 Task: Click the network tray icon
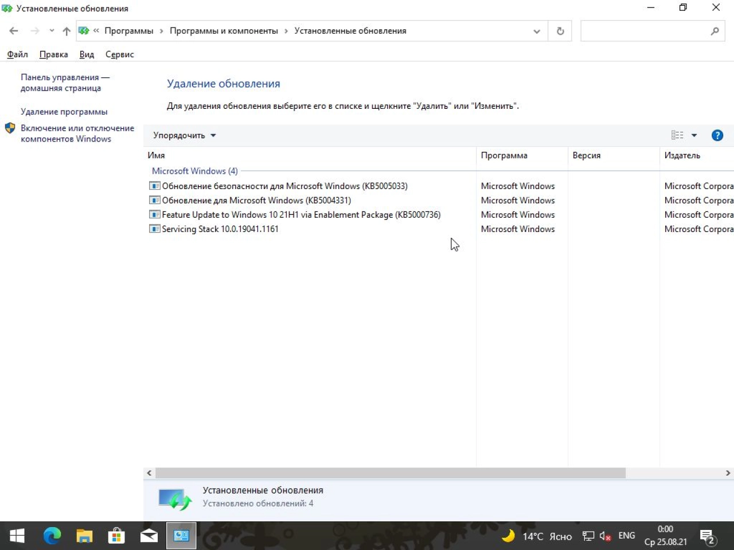click(x=588, y=536)
